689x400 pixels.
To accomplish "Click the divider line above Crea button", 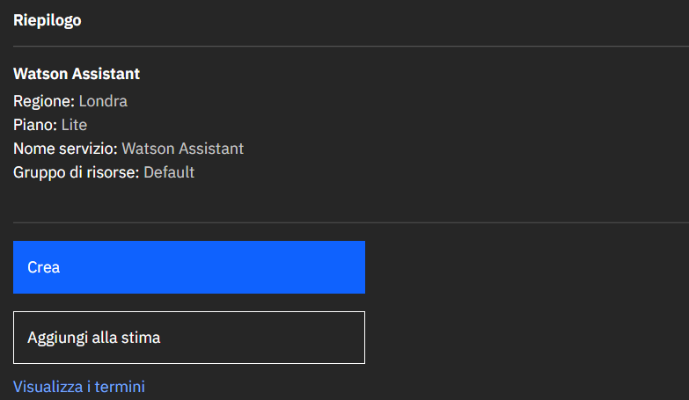I will (x=351, y=222).
